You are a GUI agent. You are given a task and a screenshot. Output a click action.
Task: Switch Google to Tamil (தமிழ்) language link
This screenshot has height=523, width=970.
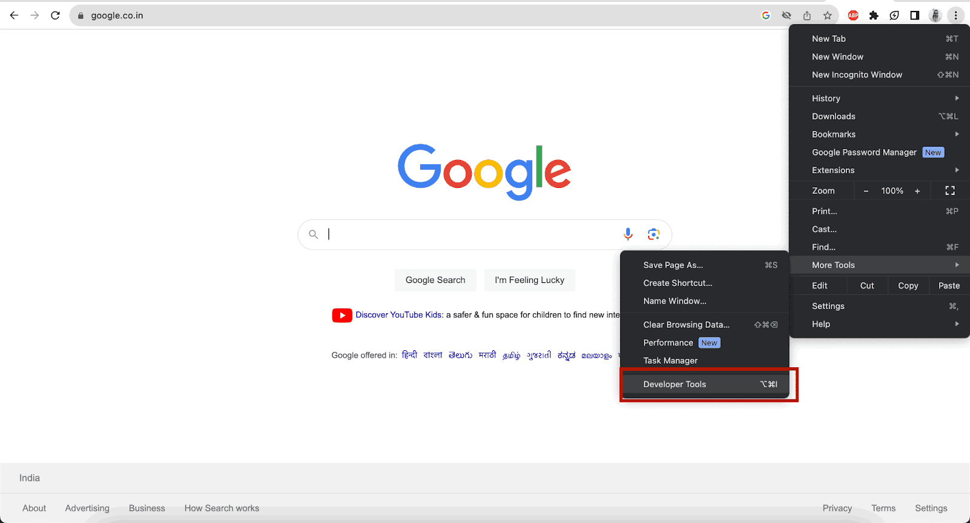tap(511, 355)
